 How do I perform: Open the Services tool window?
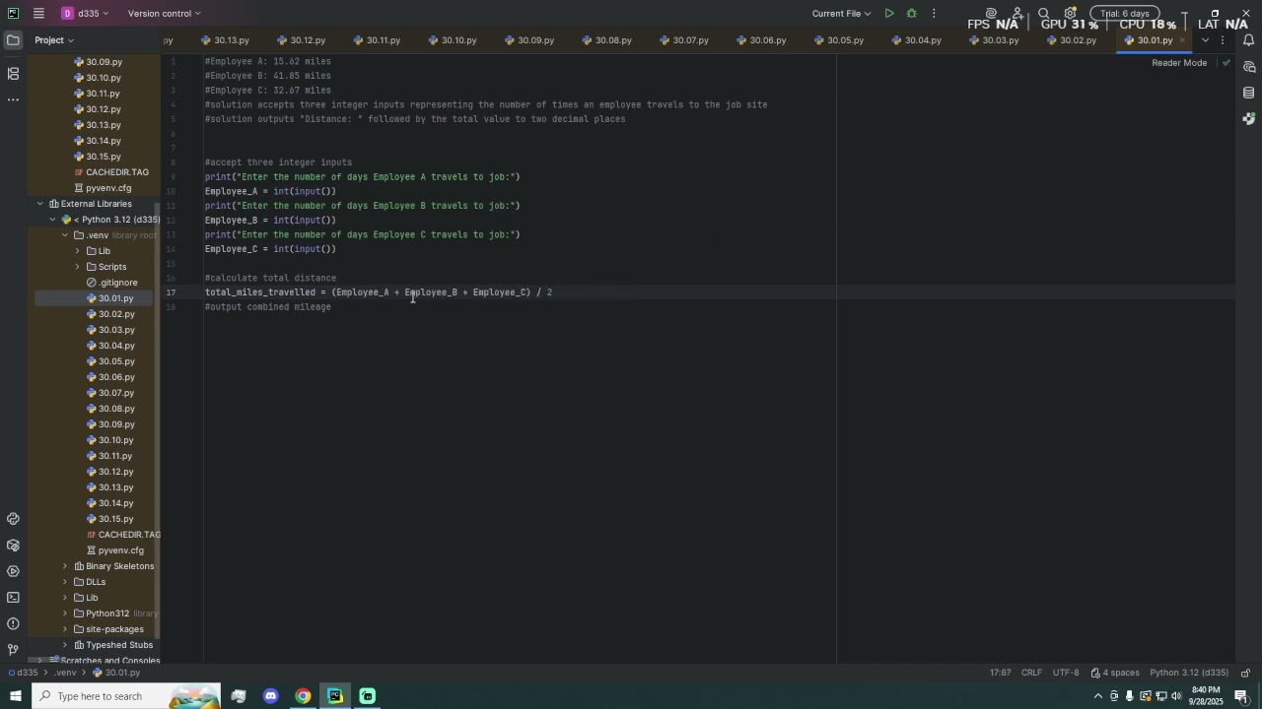(13, 571)
